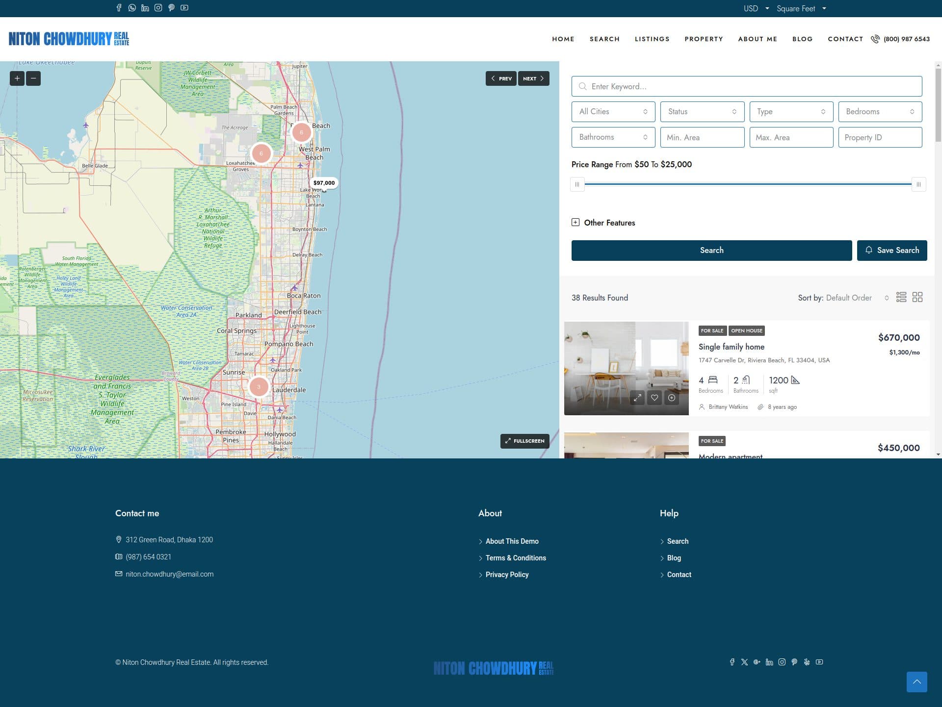Click the FULLSCREEN button on the map
The image size is (942, 707).
[x=524, y=441]
